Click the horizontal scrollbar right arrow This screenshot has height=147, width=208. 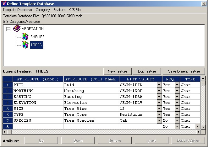tap(199, 132)
